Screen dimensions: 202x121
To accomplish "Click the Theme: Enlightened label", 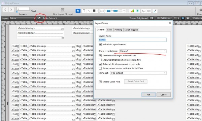I will click(x=138, y=18).
